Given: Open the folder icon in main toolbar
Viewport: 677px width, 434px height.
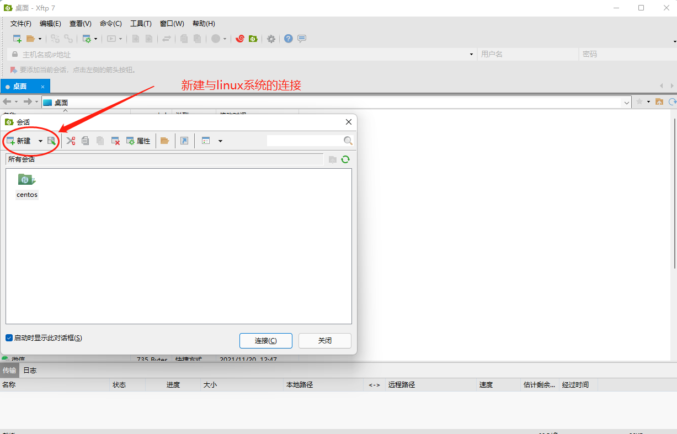Looking at the screenshot, I should pyautogui.click(x=30, y=39).
